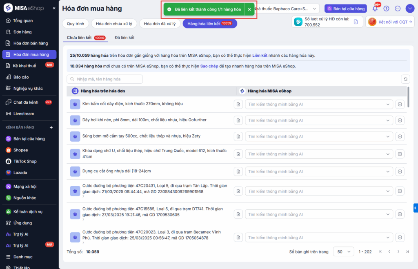Switch to Hóa đơn chưa xử lý tab

pos(114,24)
